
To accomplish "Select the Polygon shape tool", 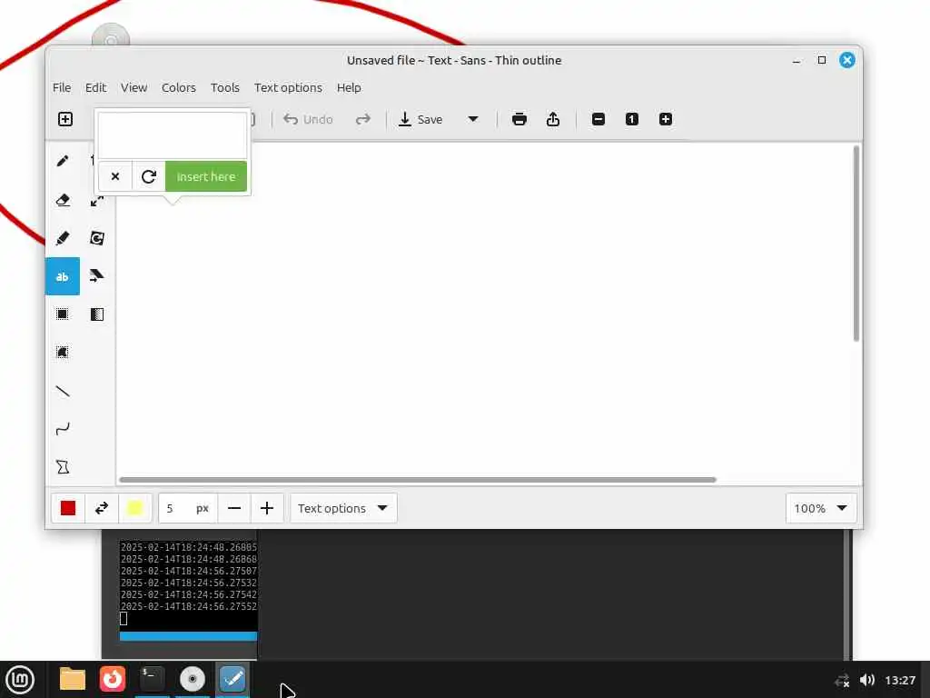I will tap(63, 467).
